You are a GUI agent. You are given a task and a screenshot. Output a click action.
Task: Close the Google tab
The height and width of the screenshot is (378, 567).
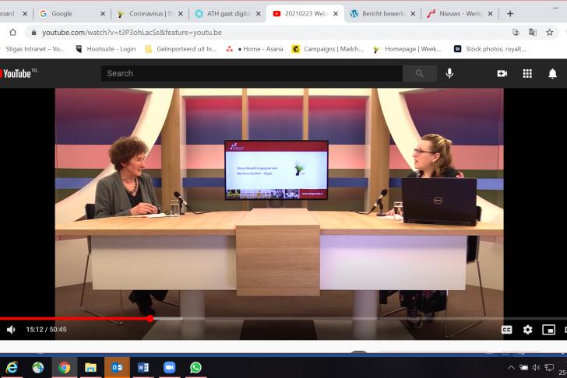tap(103, 14)
